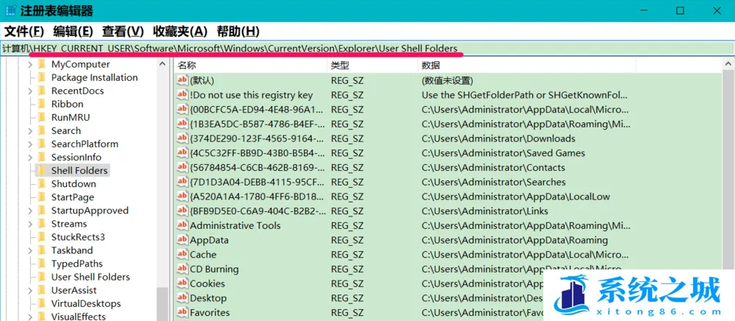Open the 文件(F) menu
Screen dimensions: 735x321
(24, 32)
